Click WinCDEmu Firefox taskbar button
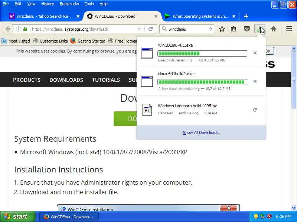The height and width of the screenshot is (222, 297). [69, 217]
